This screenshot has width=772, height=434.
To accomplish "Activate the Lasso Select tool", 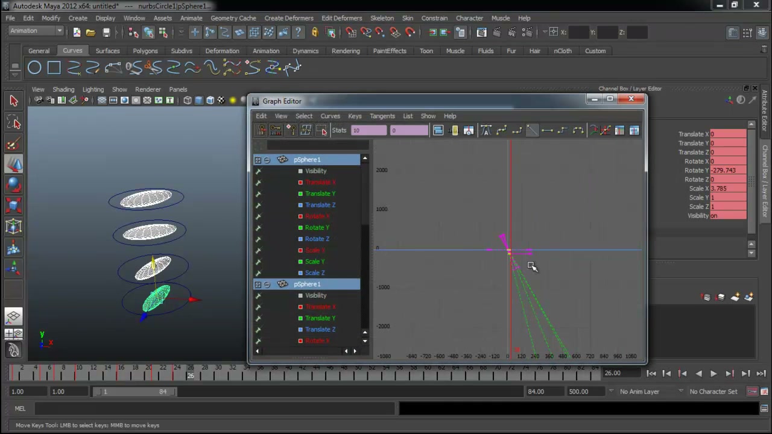I will coord(14,122).
